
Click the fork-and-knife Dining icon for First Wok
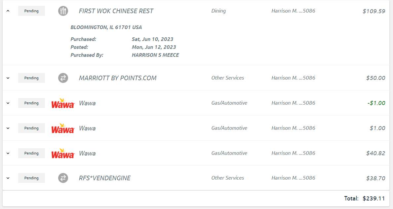(63, 11)
